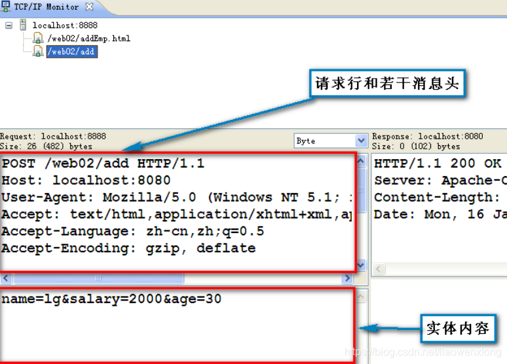Click the request header scroll up arrow
The height and width of the screenshot is (364, 507).
361,160
